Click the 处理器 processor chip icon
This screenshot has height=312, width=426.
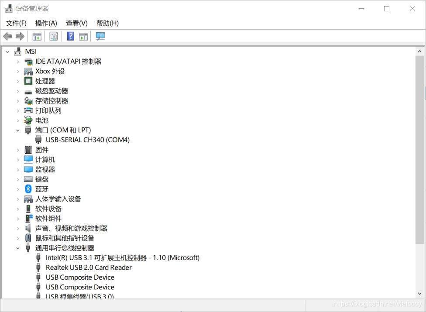[x=28, y=81]
